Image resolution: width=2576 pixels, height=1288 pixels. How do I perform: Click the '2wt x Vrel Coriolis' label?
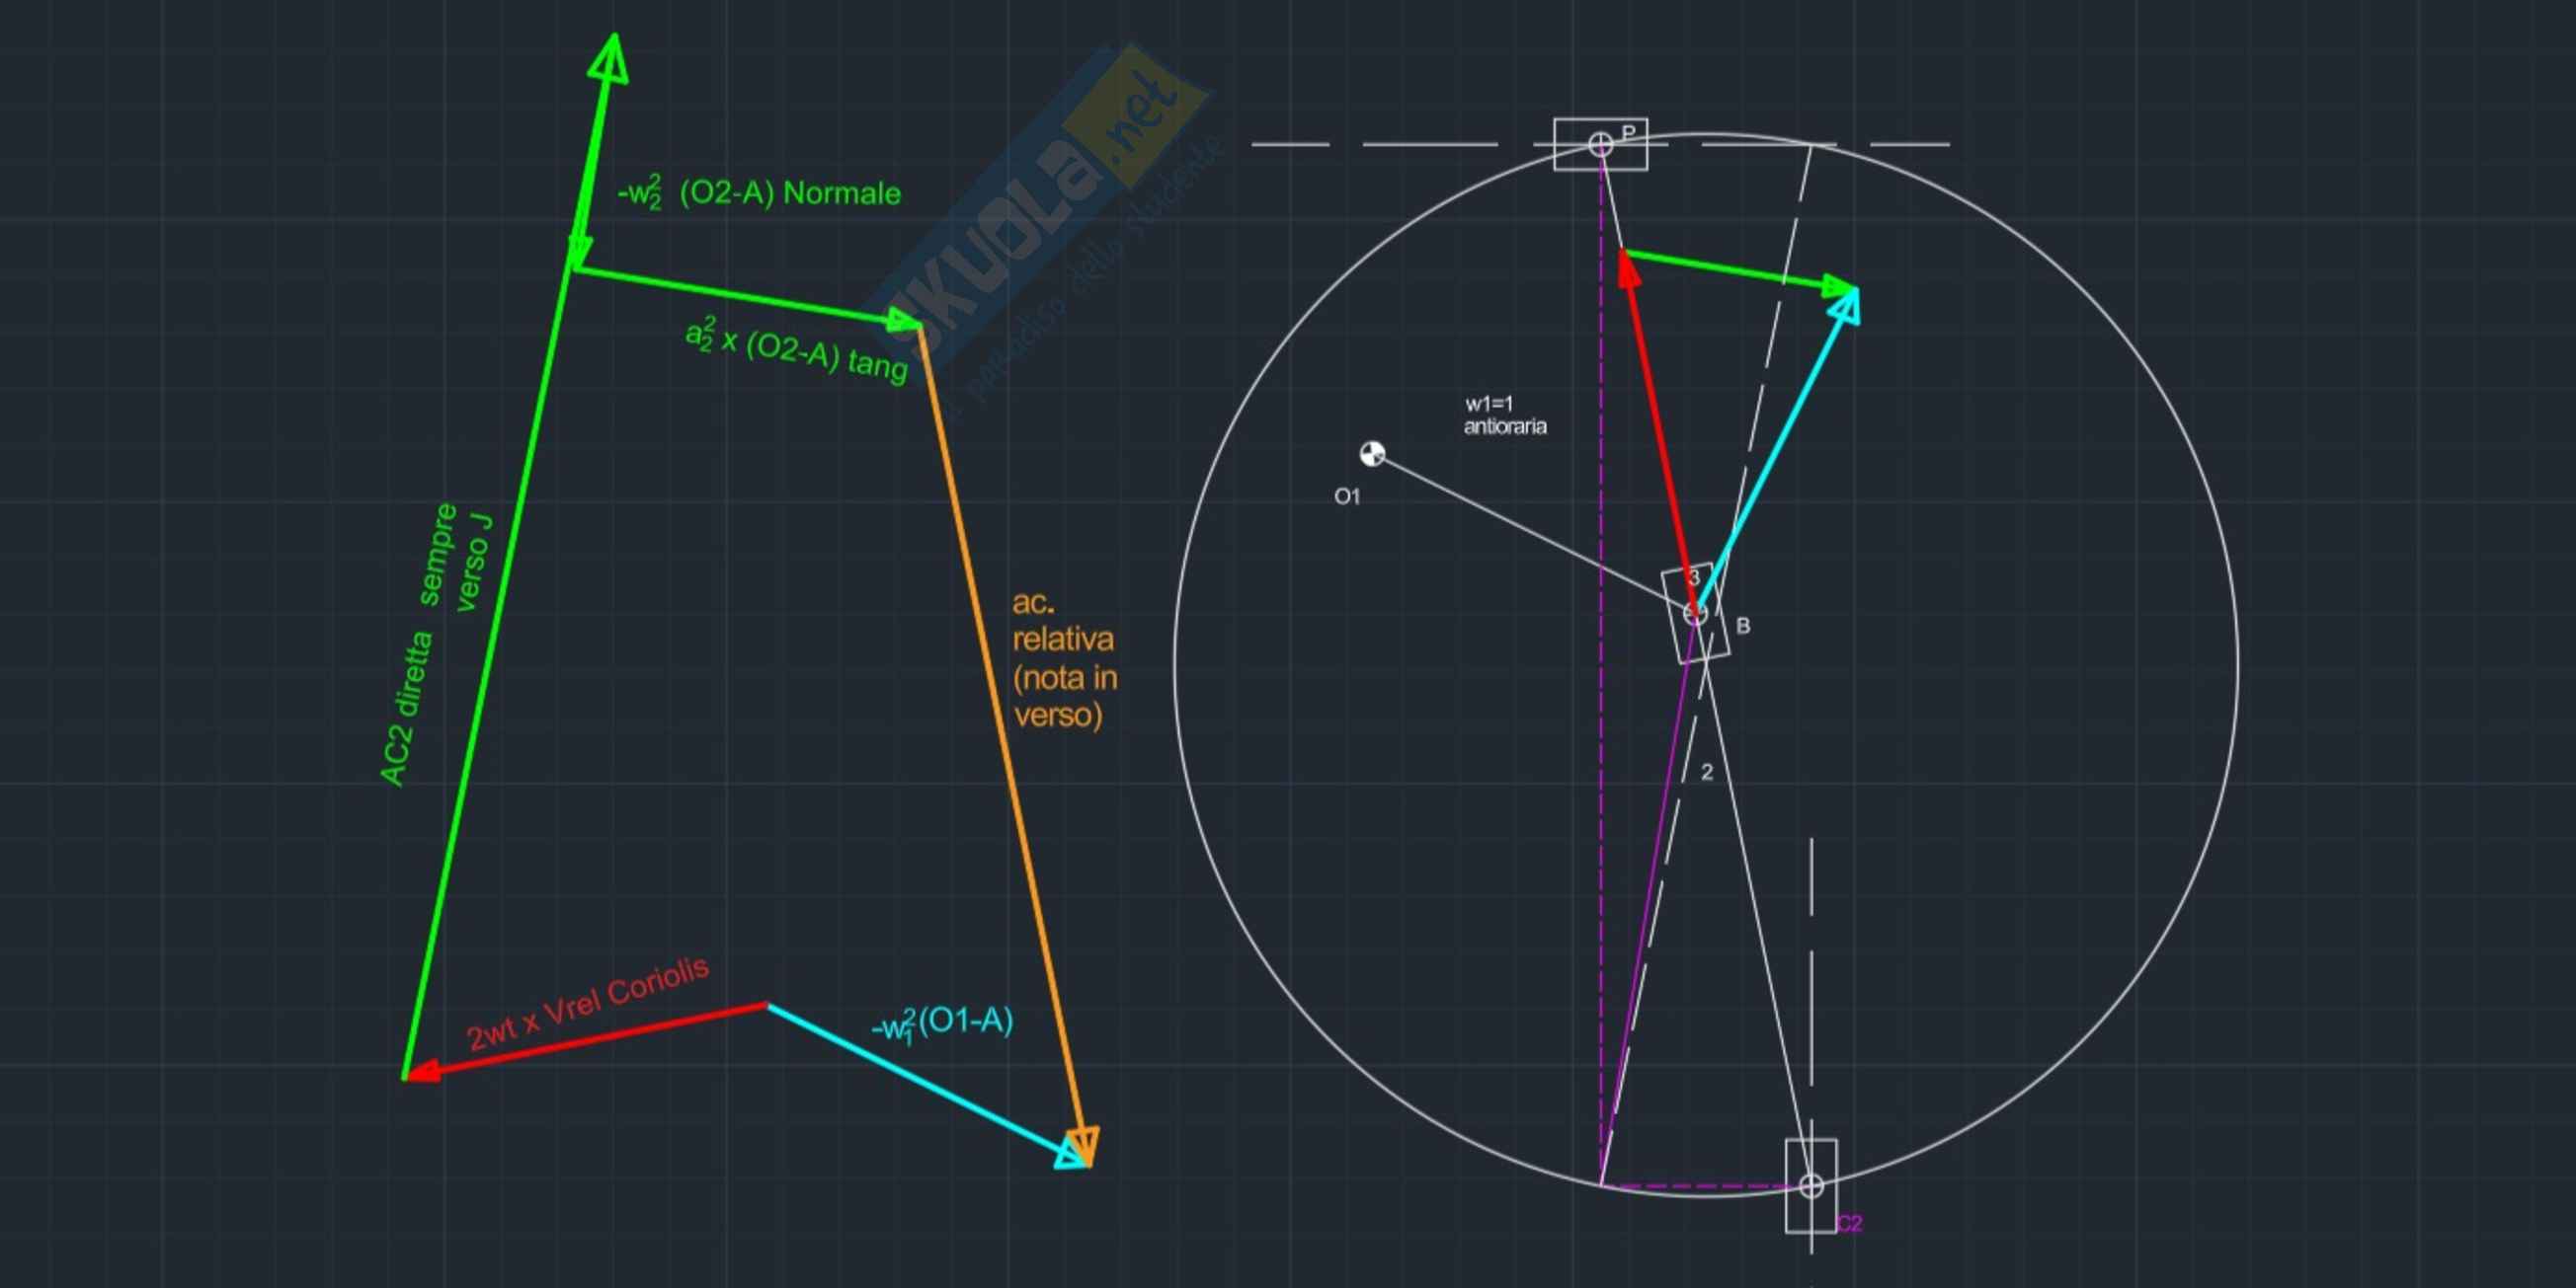(x=588, y=1003)
